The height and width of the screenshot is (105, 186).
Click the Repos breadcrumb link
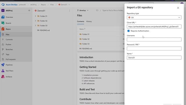tap(43, 5)
